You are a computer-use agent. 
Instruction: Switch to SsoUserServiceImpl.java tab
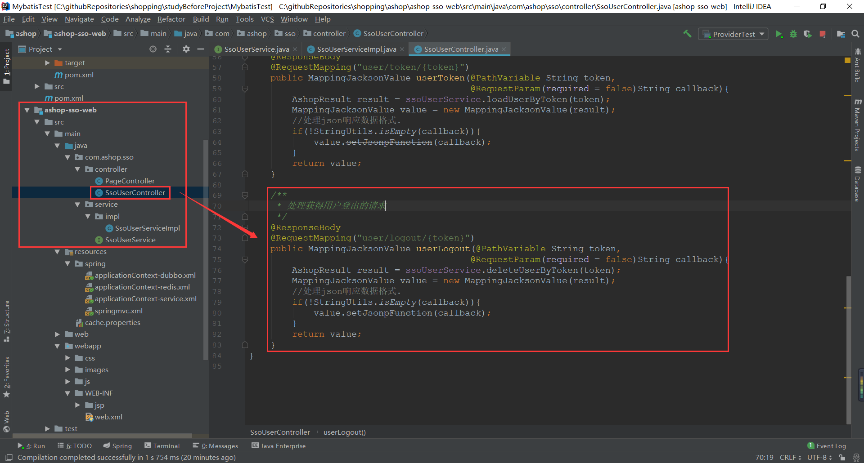pos(356,49)
